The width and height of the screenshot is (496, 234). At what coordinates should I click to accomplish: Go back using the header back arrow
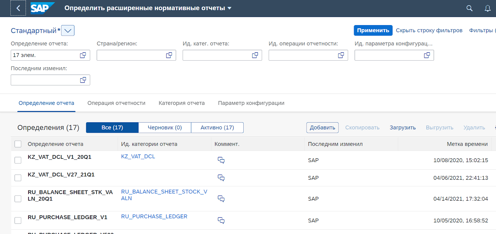tap(18, 8)
